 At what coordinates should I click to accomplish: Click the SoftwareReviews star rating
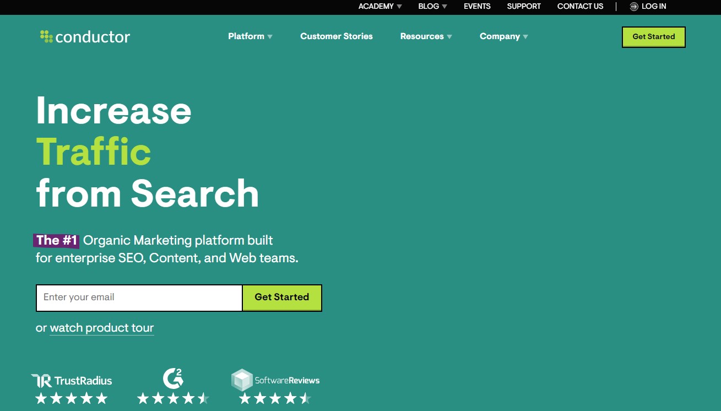click(275, 398)
